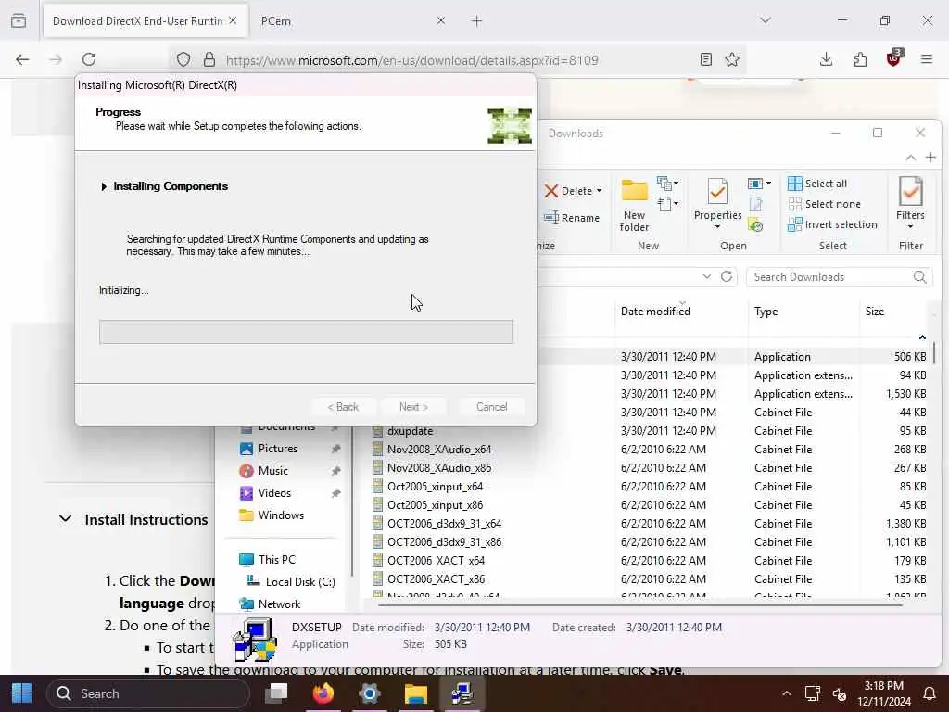
Task: Click Rename in Downloads ribbon
Action: (572, 217)
